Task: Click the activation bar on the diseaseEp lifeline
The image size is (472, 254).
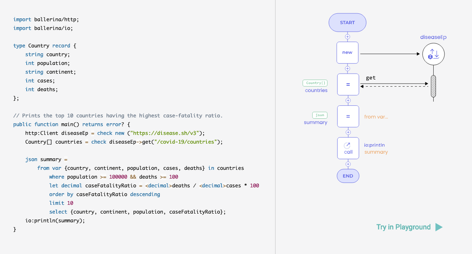Action: (433, 85)
